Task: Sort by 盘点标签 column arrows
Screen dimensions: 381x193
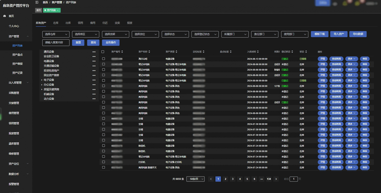Action: (231, 52)
